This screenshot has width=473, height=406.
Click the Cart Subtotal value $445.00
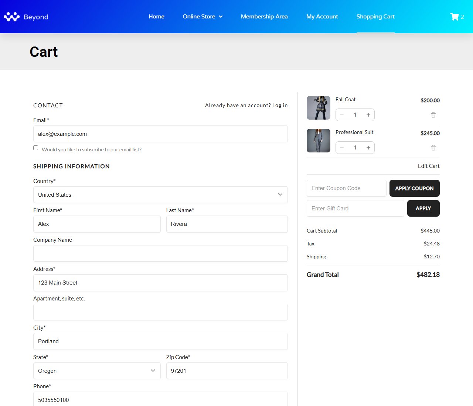(430, 231)
